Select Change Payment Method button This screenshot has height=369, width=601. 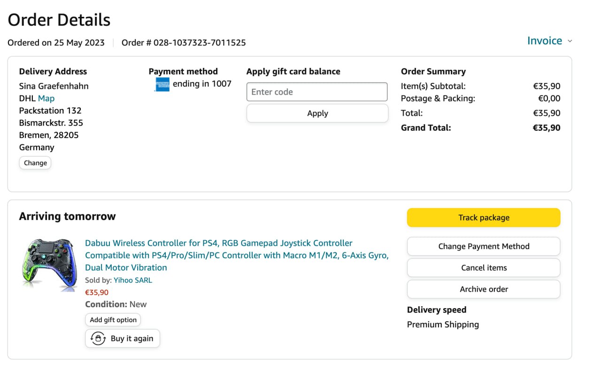click(484, 246)
